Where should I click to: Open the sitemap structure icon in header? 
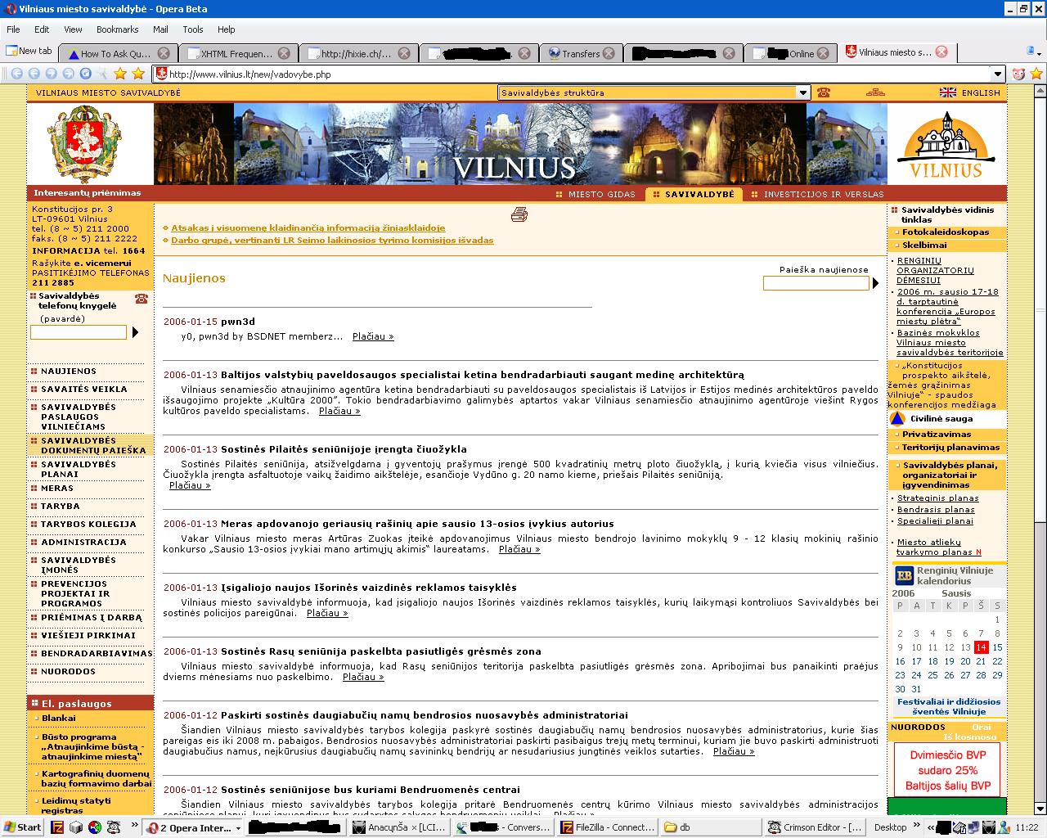pyautogui.click(x=875, y=92)
